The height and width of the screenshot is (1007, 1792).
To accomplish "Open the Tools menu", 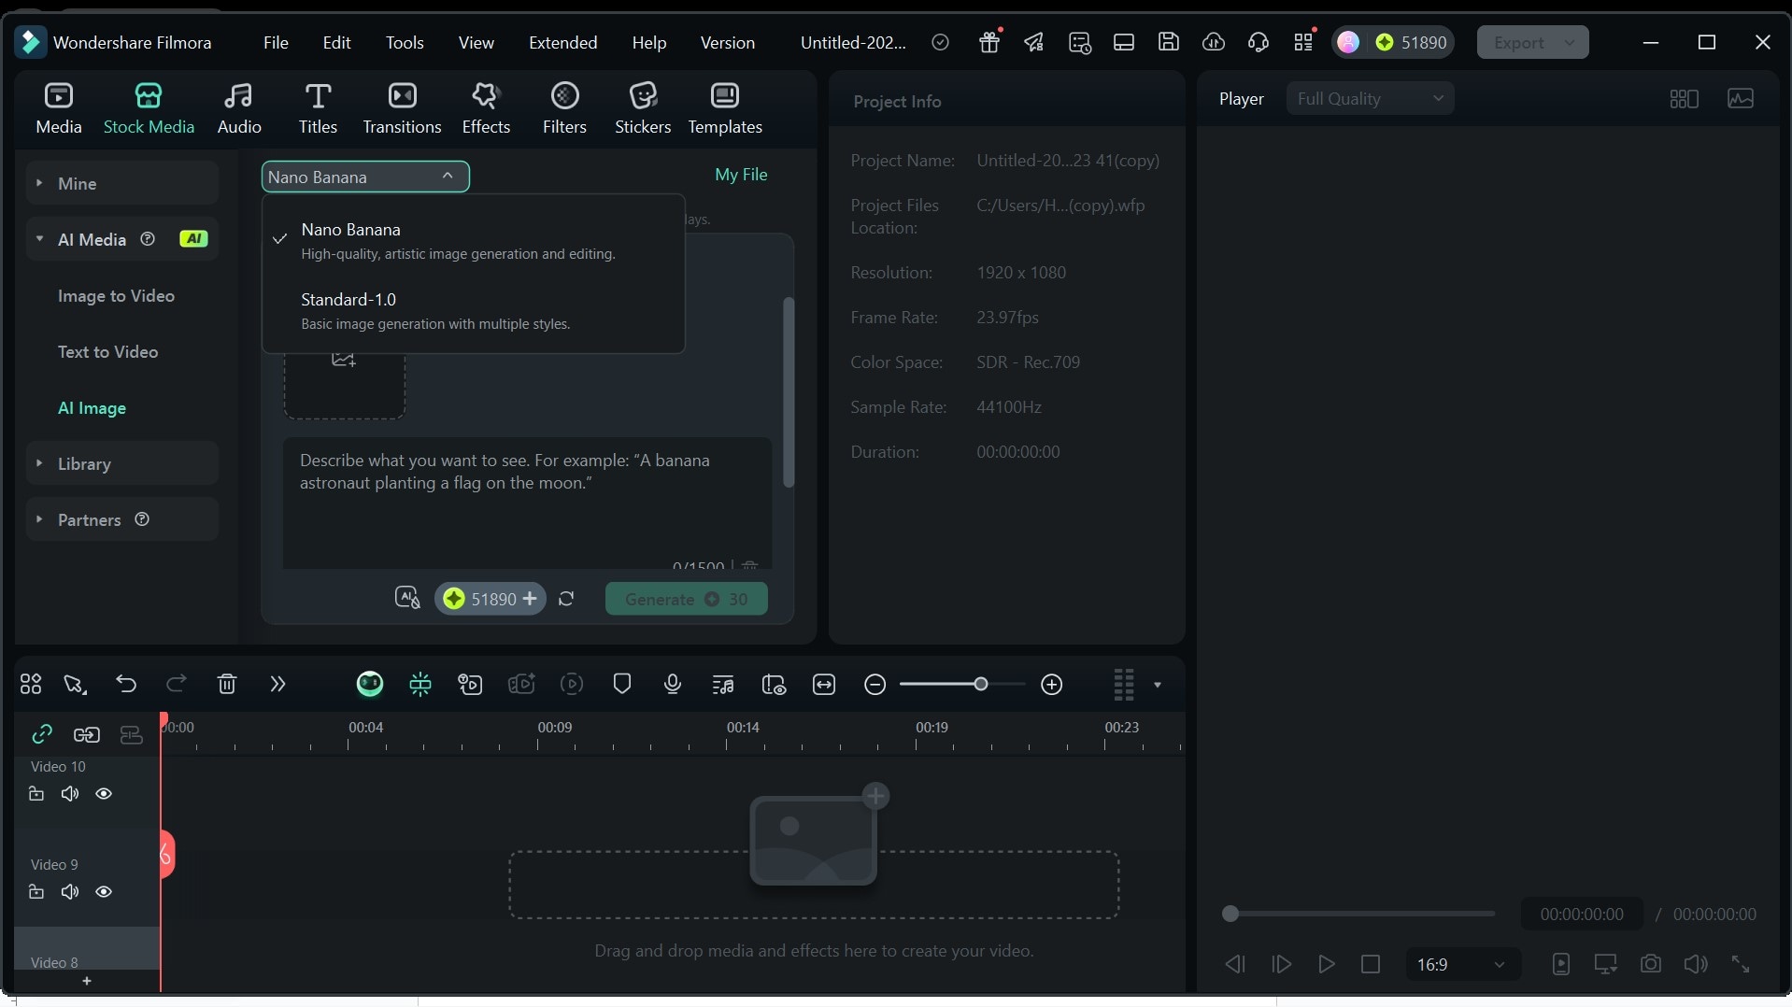I will (x=405, y=42).
